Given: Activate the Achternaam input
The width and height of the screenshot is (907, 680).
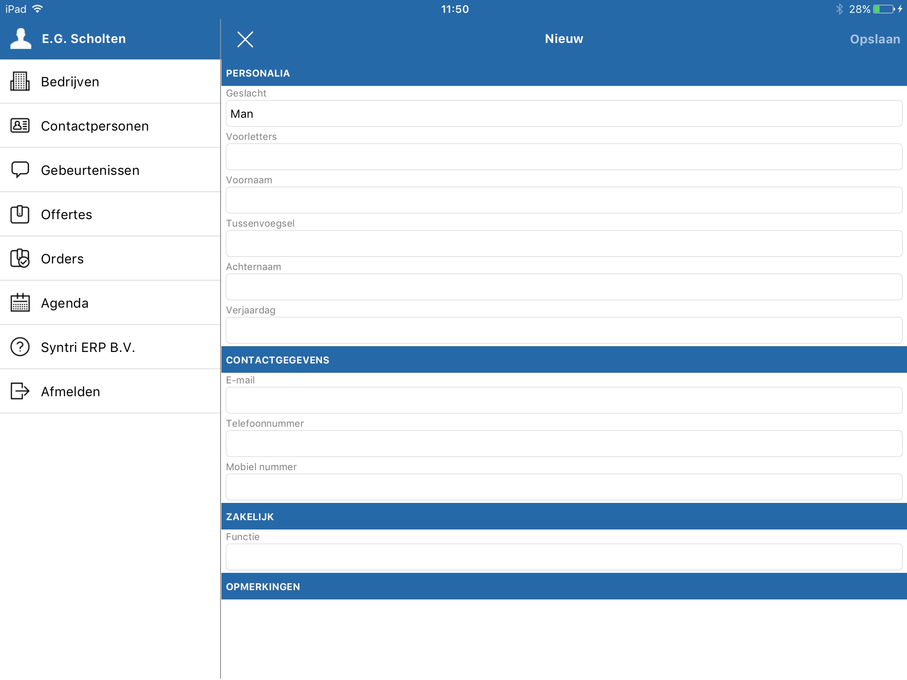Looking at the screenshot, I should [564, 287].
